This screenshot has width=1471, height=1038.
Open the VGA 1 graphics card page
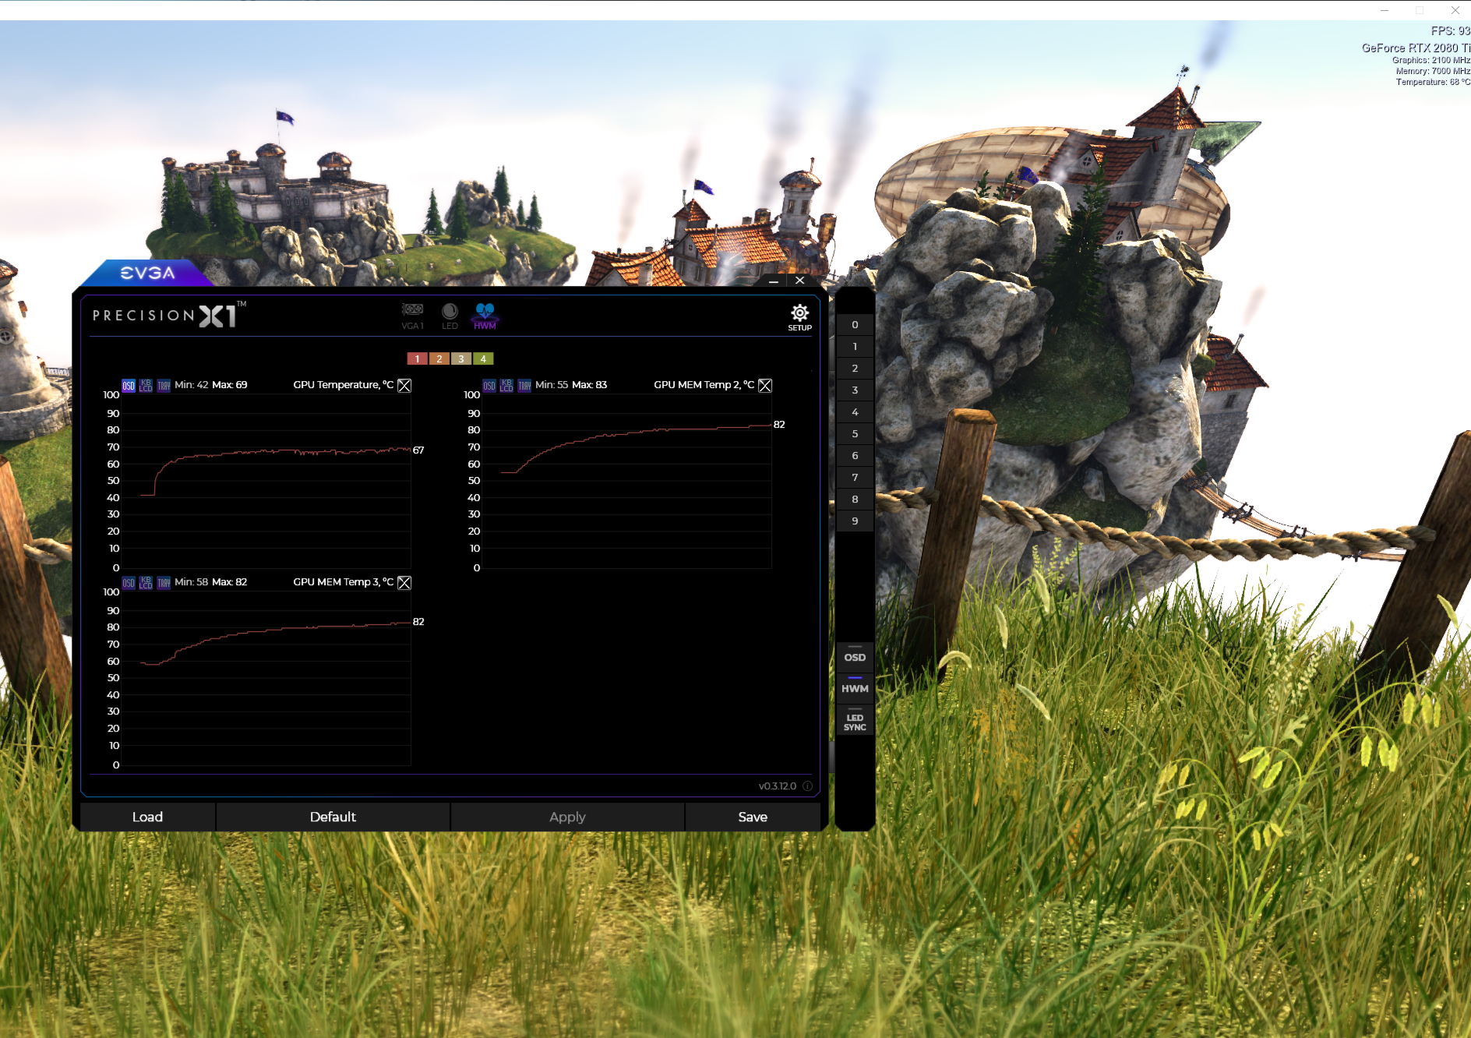(412, 316)
